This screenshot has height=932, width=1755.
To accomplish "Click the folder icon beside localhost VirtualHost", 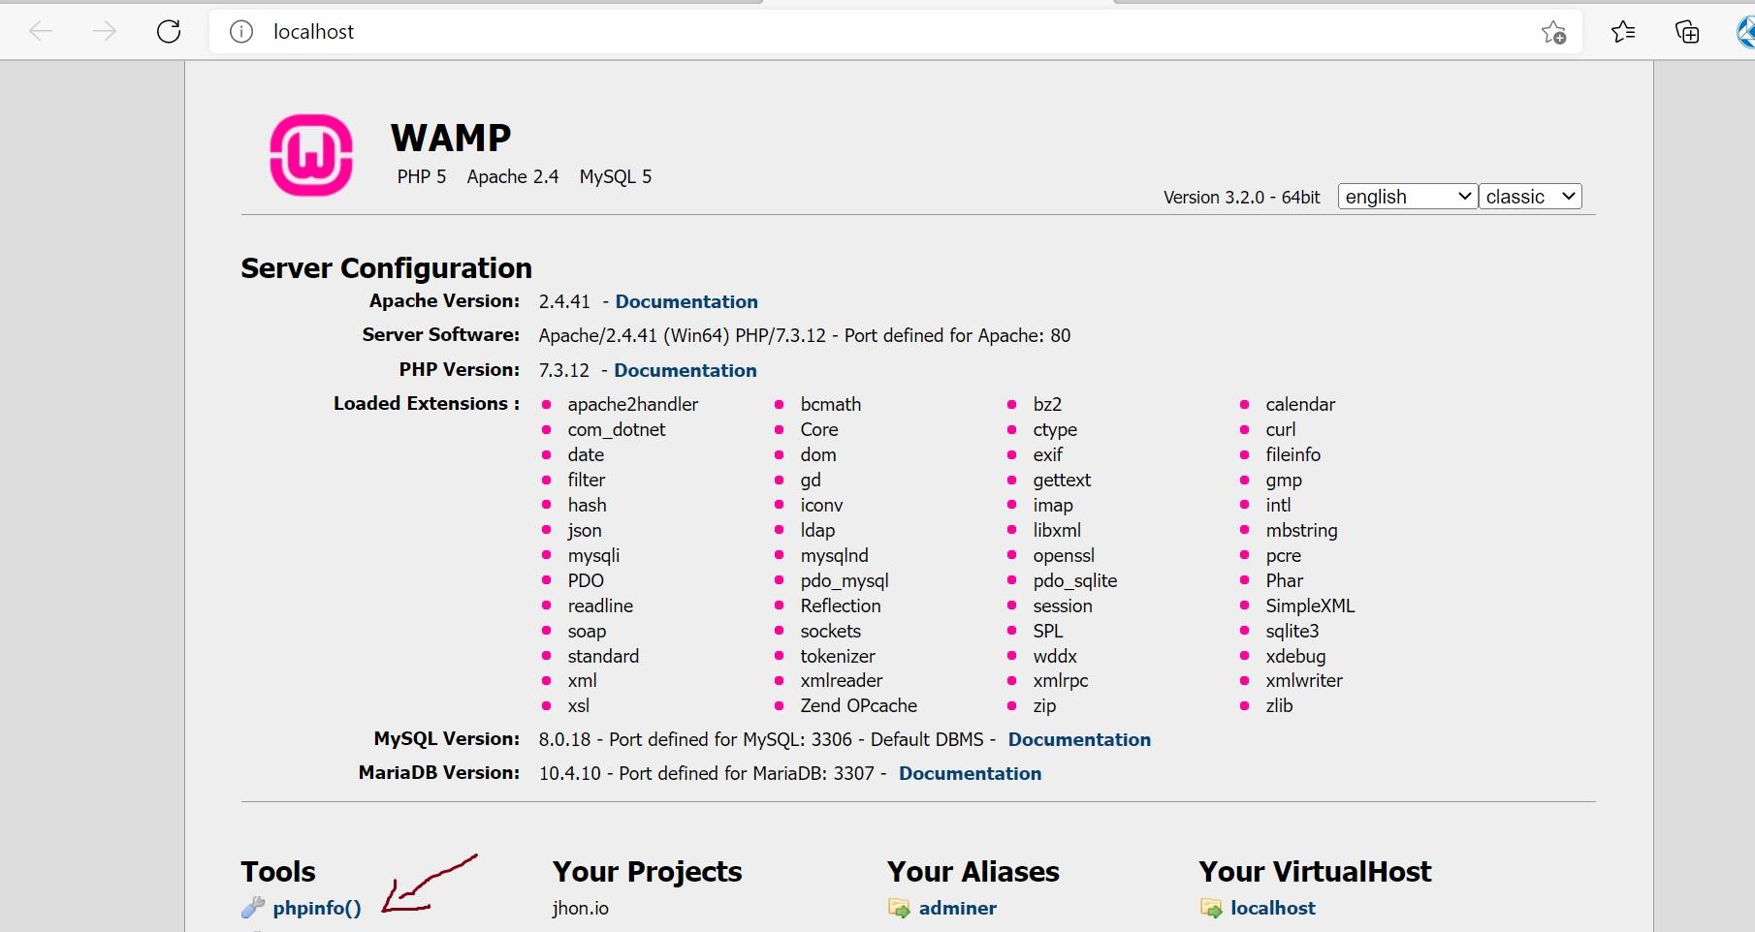I will pyautogui.click(x=1211, y=909).
